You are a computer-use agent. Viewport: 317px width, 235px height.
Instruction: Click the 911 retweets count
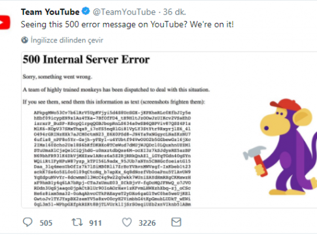coord(95,223)
